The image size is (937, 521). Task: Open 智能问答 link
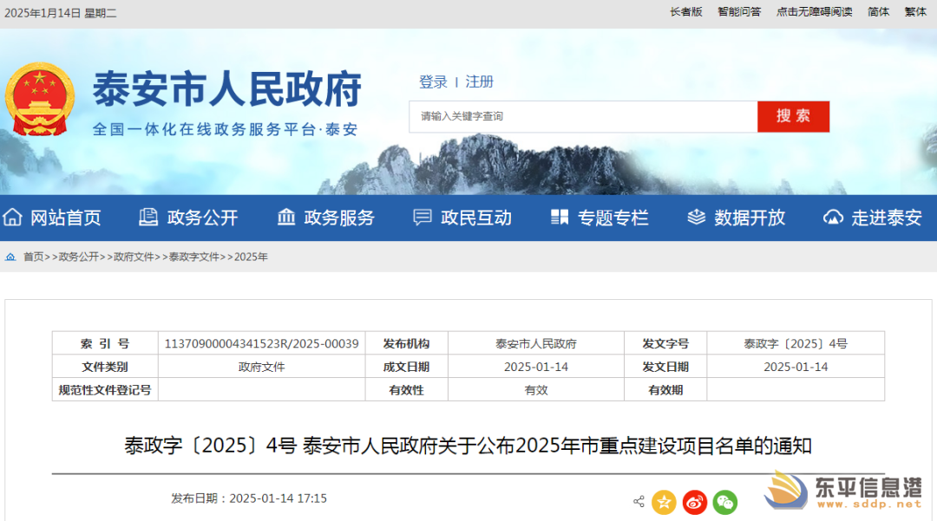point(739,12)
